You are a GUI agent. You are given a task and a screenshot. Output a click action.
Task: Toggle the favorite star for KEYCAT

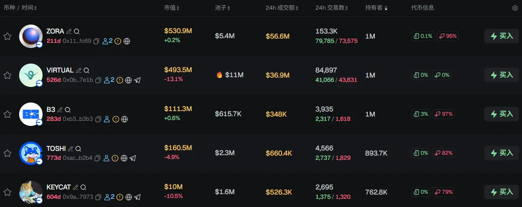pos(7,192)
